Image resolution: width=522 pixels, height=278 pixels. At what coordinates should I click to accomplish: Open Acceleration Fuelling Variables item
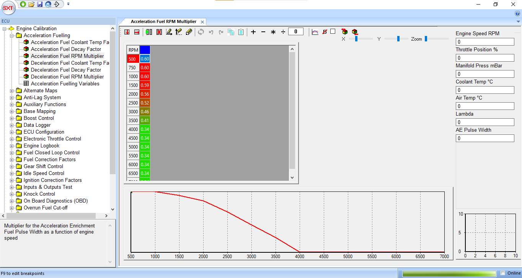point(65,84)
